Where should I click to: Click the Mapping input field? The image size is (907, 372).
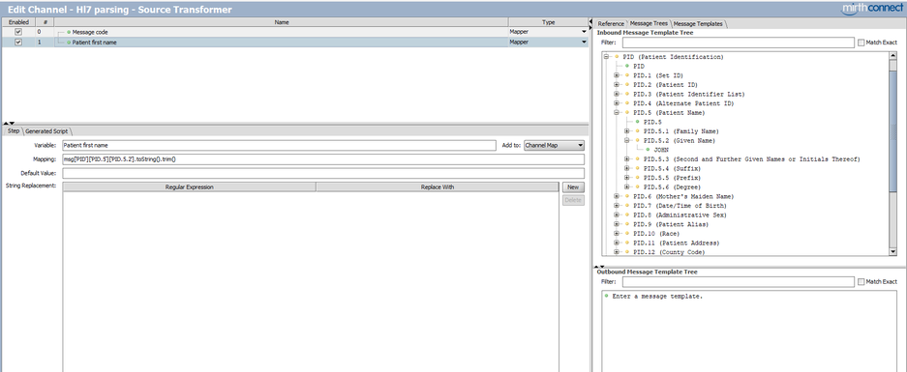[x=322, y=158]
